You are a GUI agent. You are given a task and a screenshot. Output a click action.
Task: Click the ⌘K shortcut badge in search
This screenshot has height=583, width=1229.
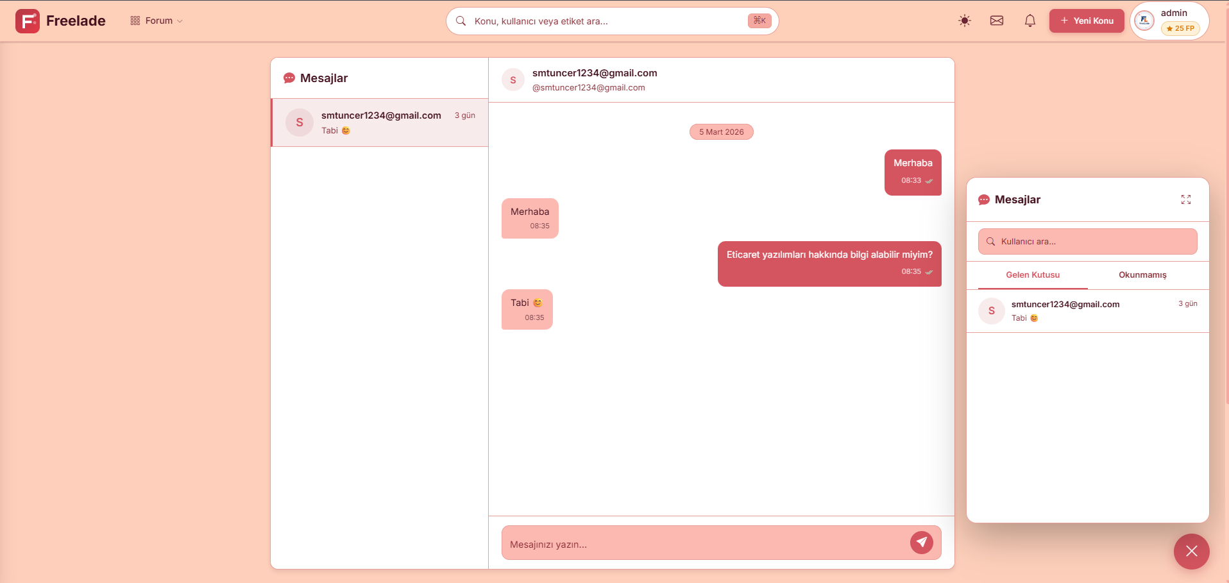[759, 21]
